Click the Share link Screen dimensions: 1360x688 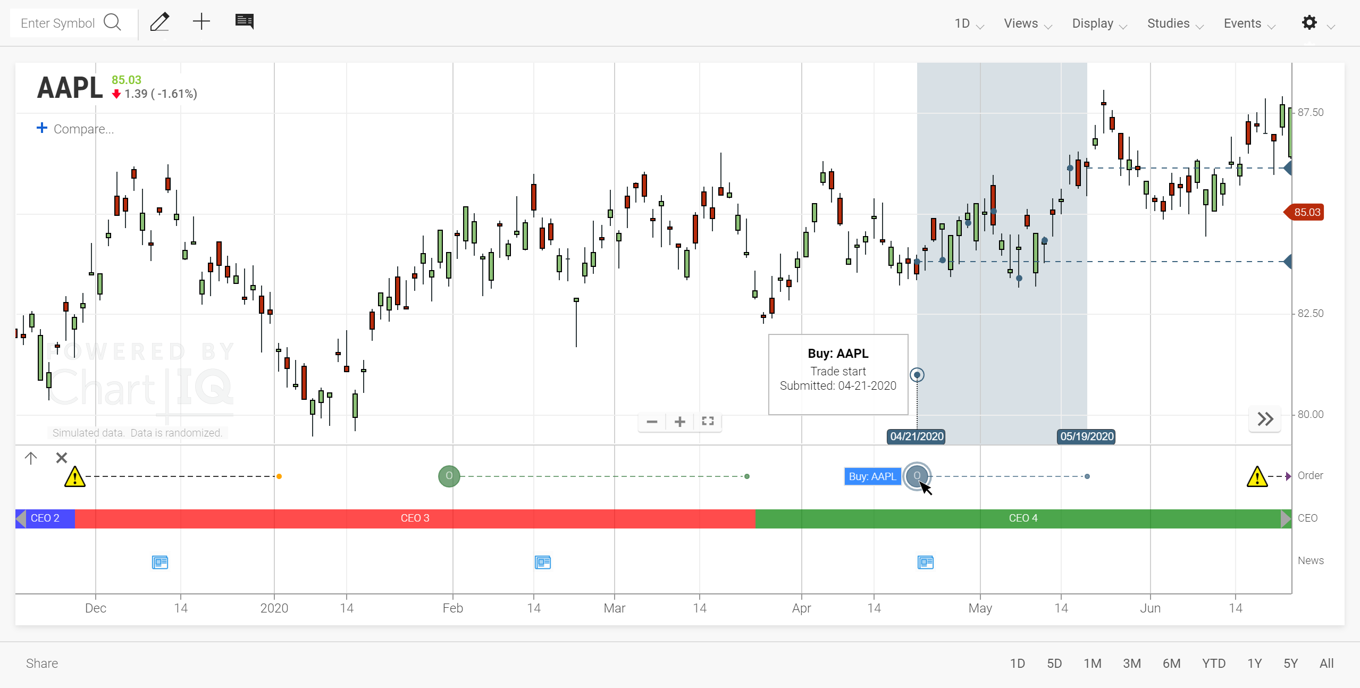pos(42,663)
